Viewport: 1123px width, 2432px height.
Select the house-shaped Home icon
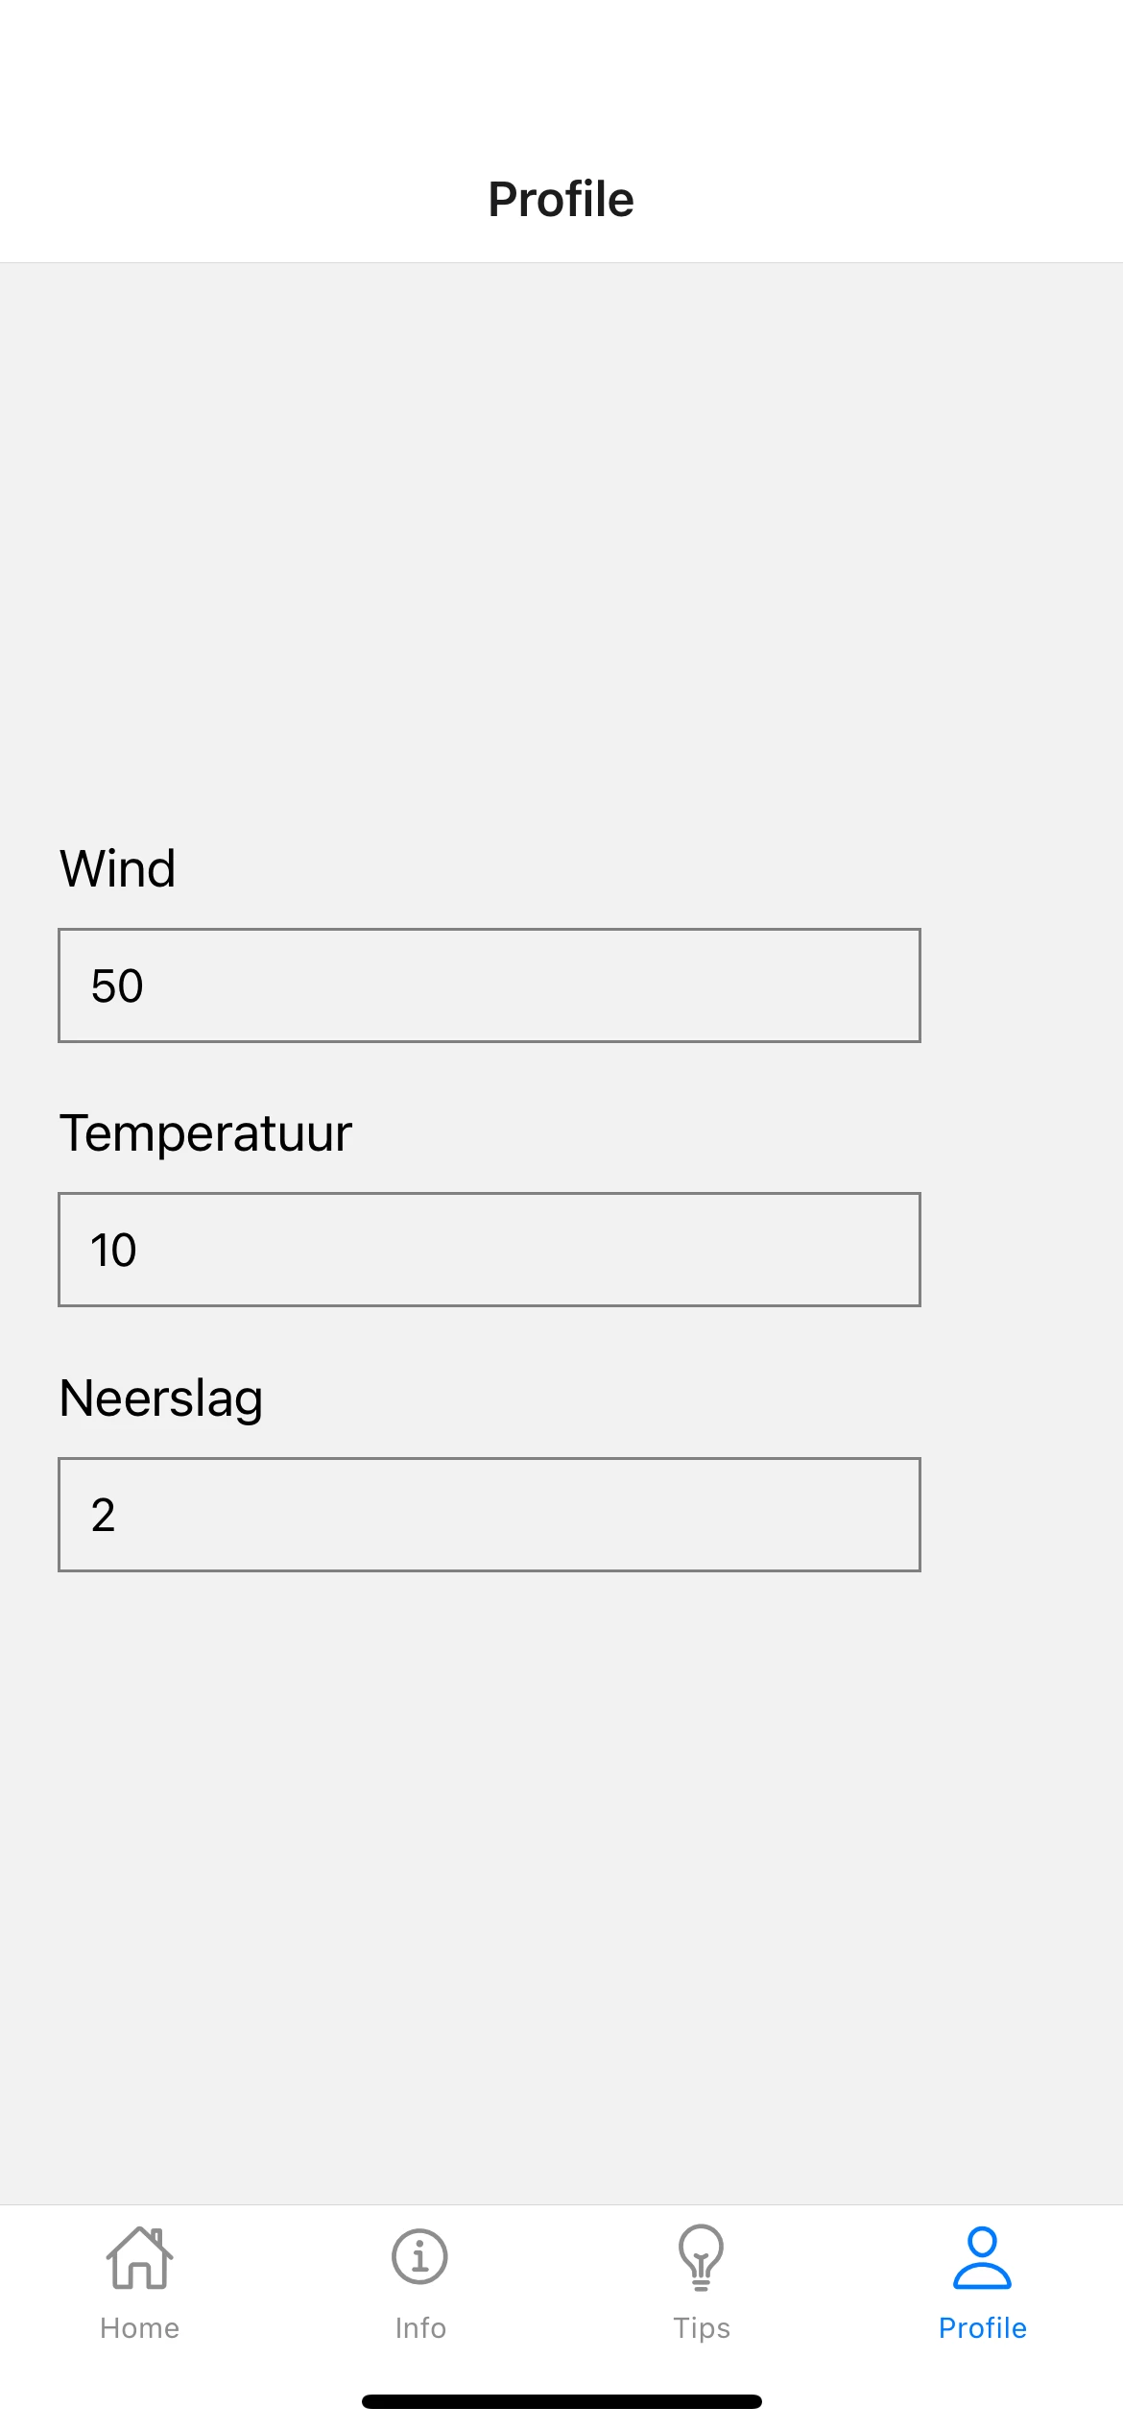(139, 2253)
